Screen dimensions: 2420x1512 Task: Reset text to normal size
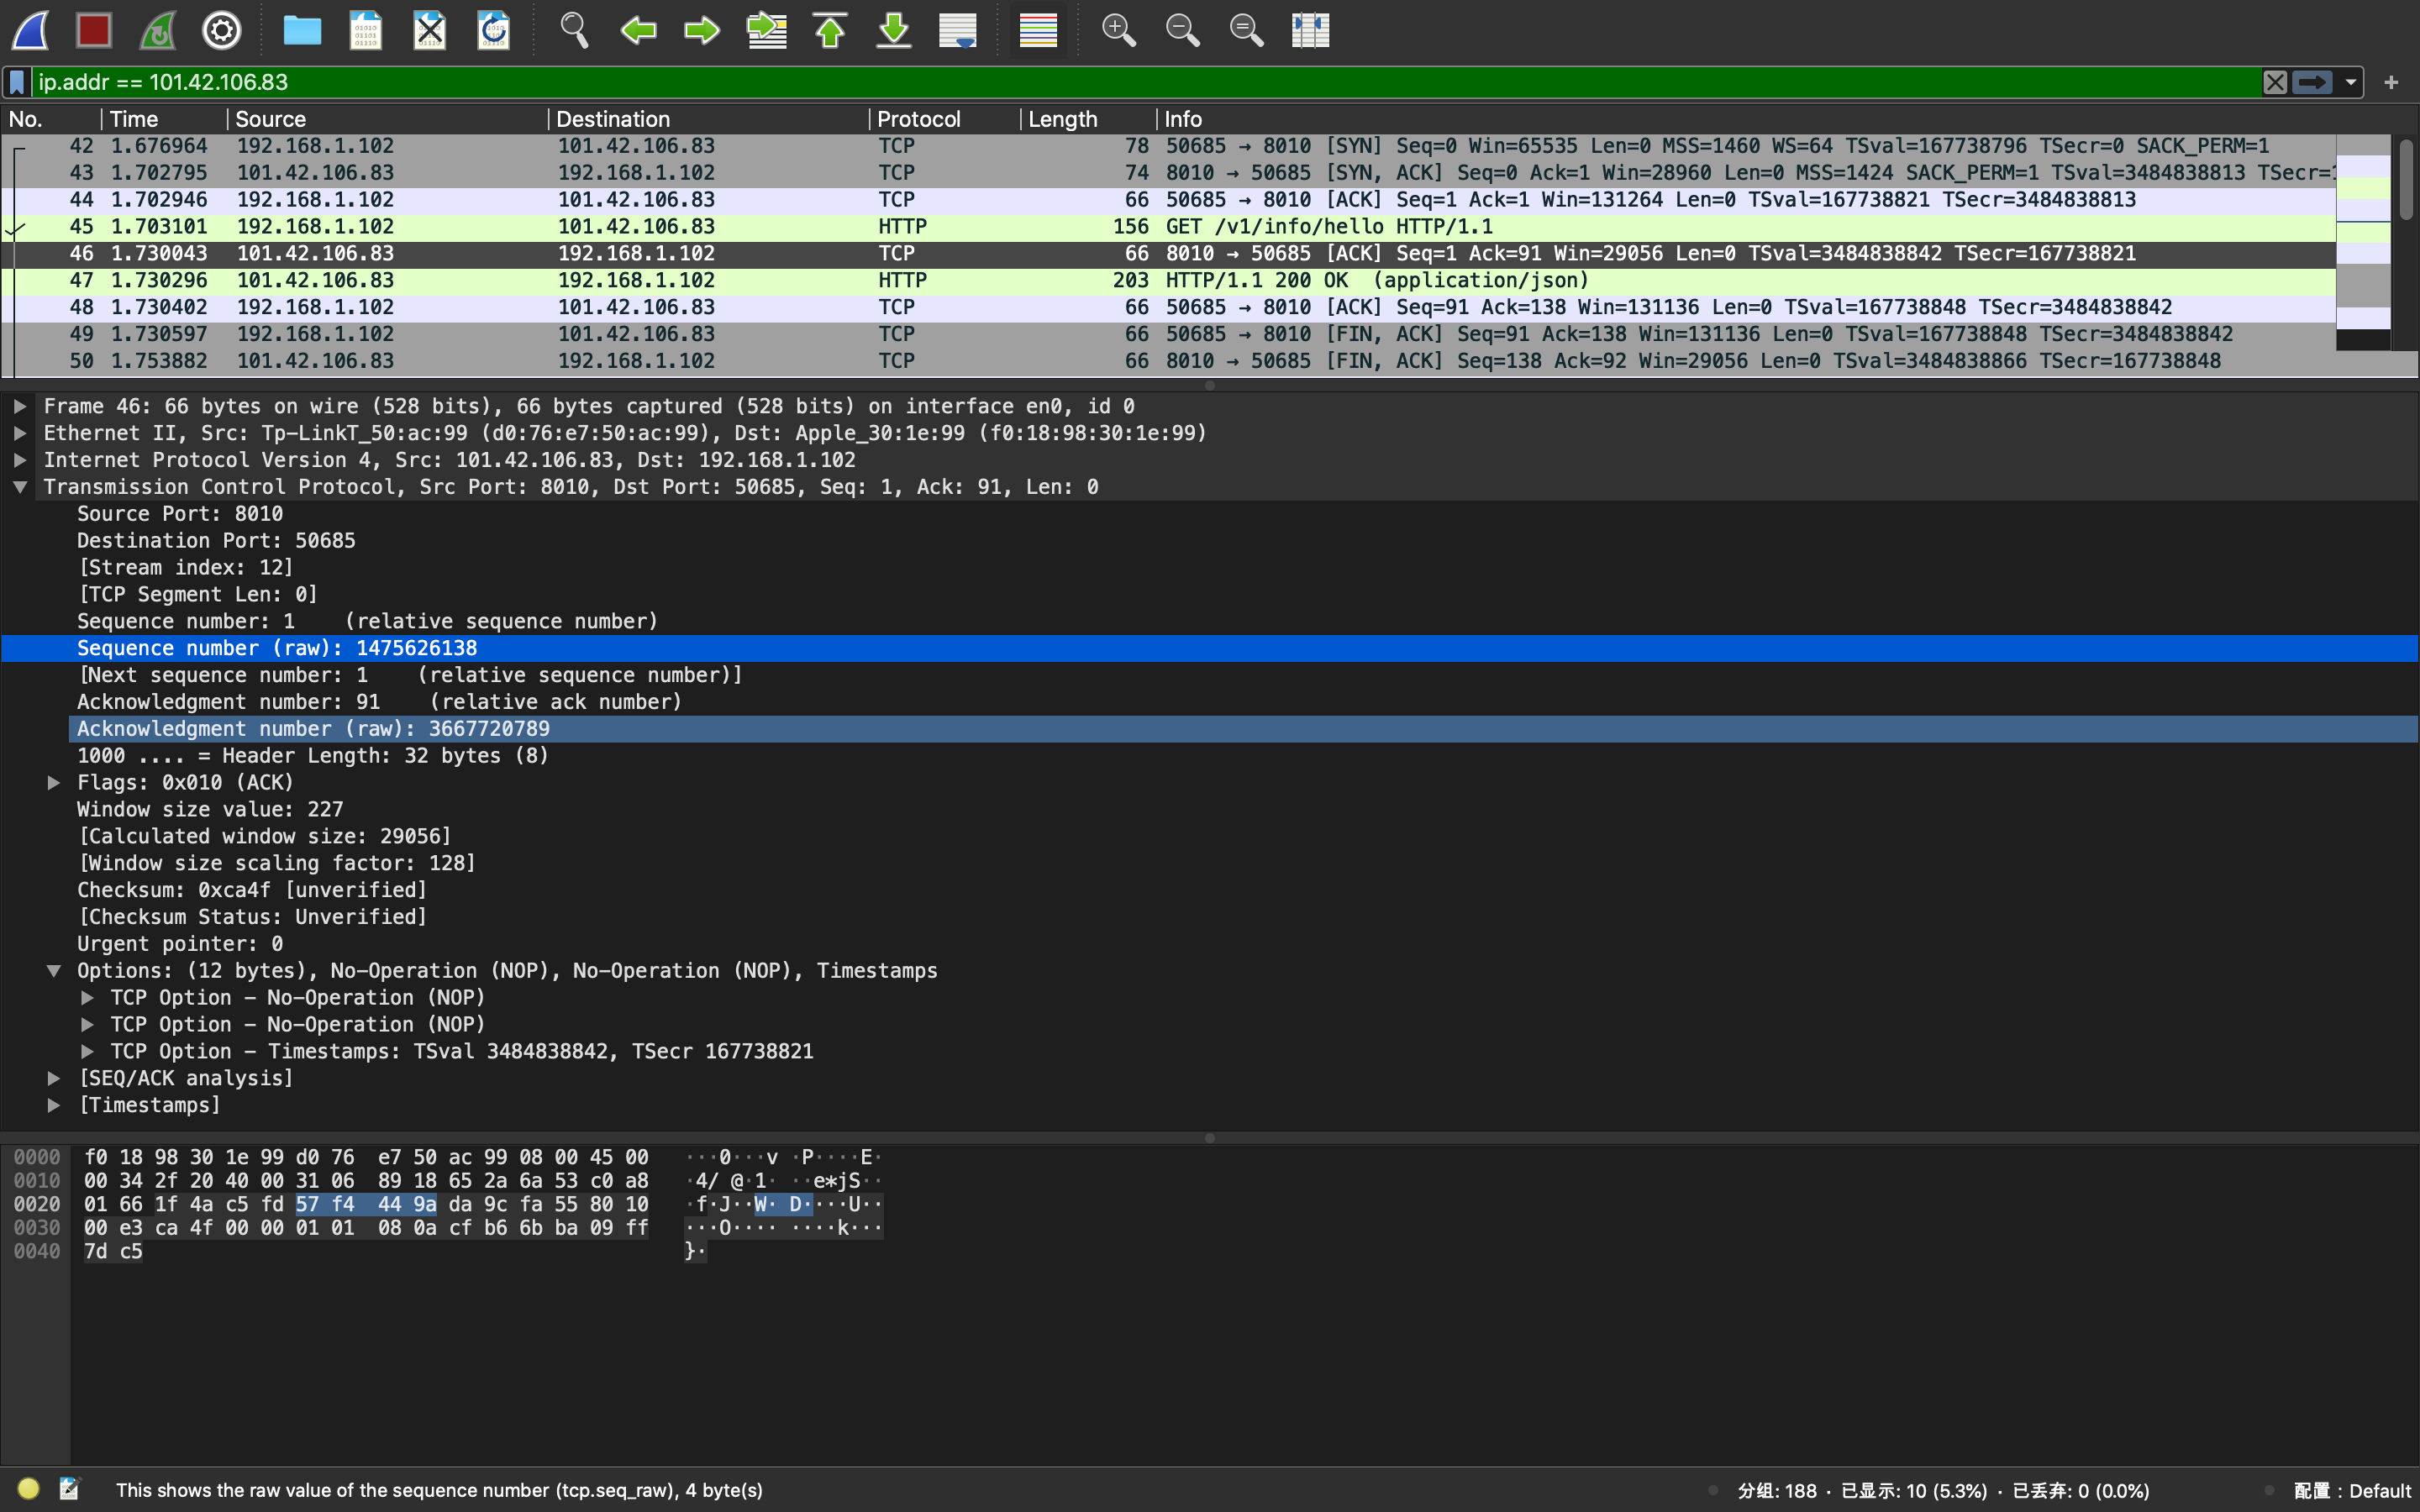point(1246,30)
